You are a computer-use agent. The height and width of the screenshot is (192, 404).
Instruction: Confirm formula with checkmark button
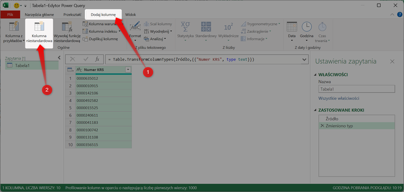coord(85,59)
